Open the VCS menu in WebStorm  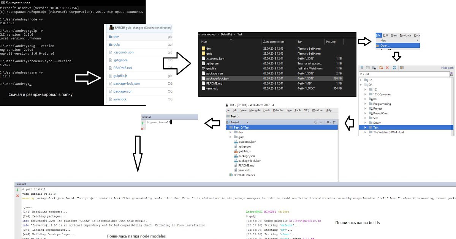(307, 110)
